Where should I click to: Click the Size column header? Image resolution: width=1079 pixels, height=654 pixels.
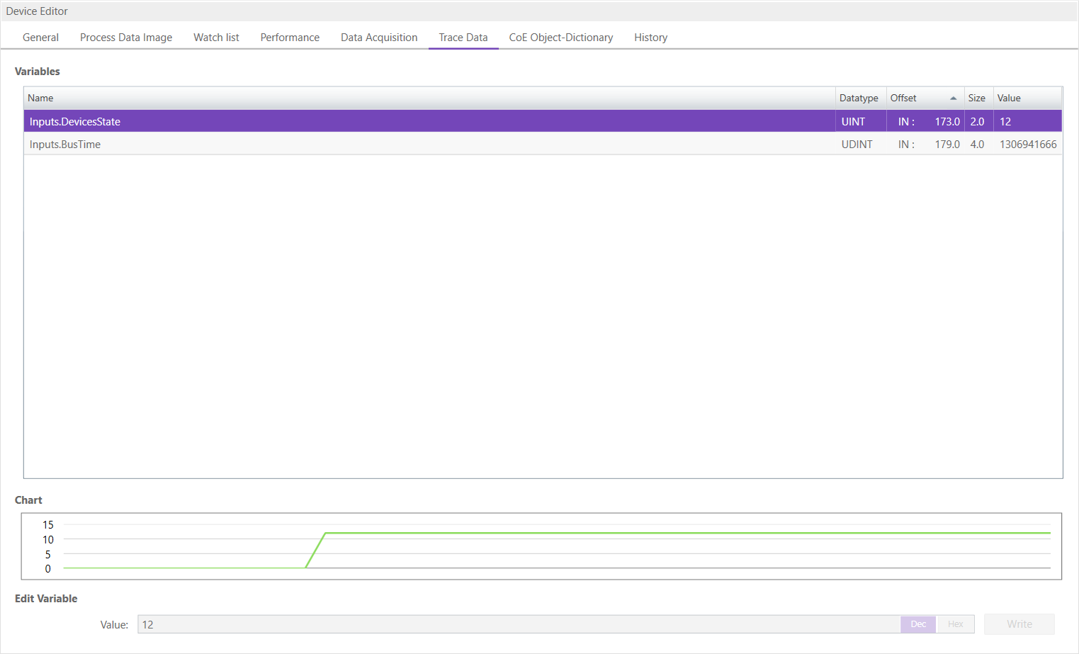pos(977,98)
